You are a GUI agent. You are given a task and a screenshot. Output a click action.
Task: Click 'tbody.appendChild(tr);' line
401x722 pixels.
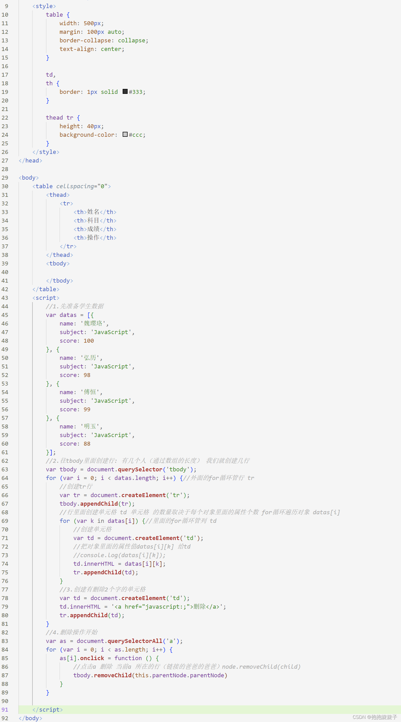[x=97, y=504]
